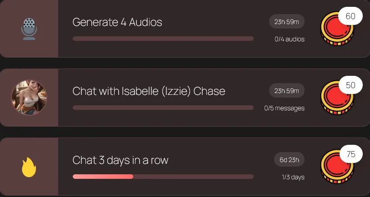Image resolution: width=370 pixels, height=197 pixels.
Task: Open the Chat 3 days in a row quest
Action: (120, 160)
